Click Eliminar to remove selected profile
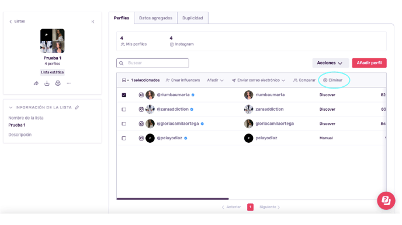402x225 pixels. coord(333,80)
